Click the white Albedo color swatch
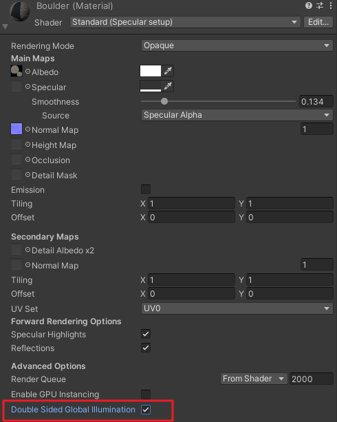The height and width of the screenshot is (422, 337). [x=151, y=71]
